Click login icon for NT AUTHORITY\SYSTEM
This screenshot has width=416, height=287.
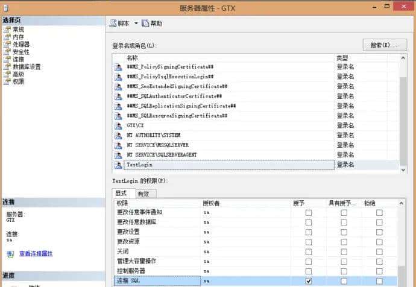(x=118, y=136)
